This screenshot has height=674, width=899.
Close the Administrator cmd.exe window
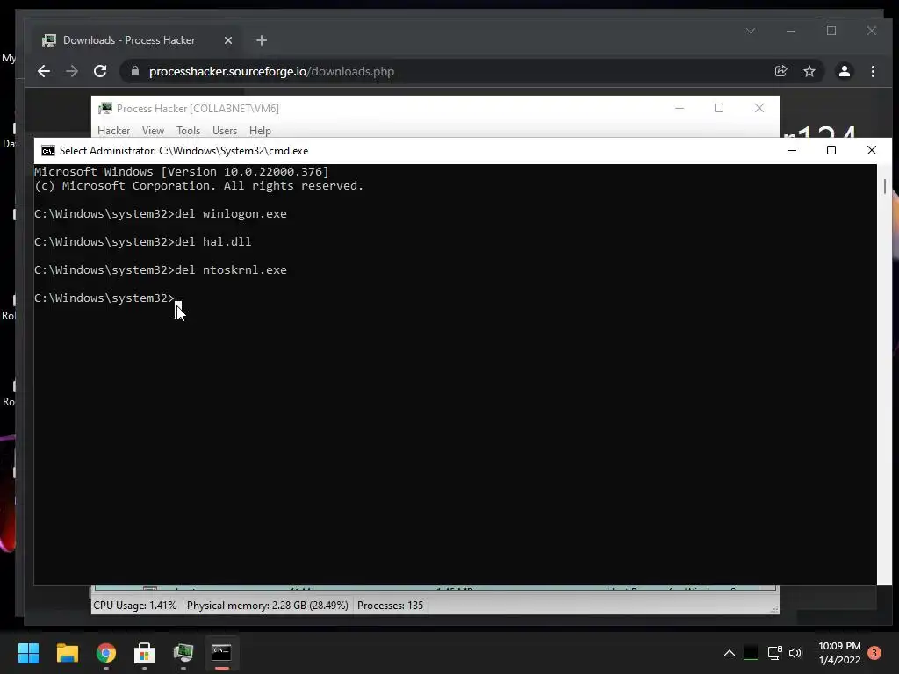point(872,150)
